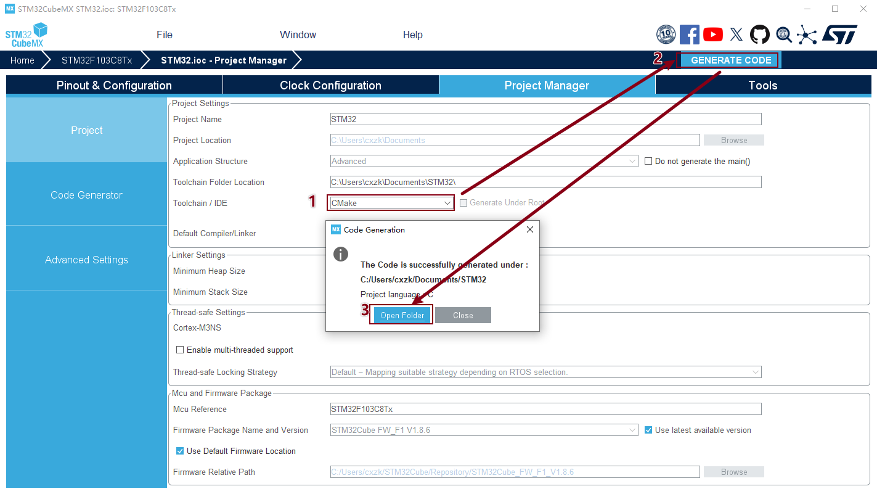This screenshot has width=877, height=494.
Task: Open the ST community network icon
Action: 807,35
